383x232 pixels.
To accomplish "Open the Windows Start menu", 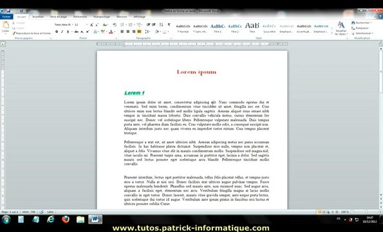I will click(x=6, y=219).
